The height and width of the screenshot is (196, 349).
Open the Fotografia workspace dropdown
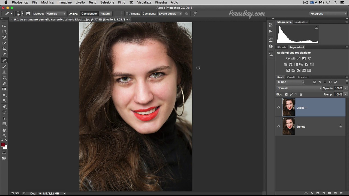coord(328,14)
